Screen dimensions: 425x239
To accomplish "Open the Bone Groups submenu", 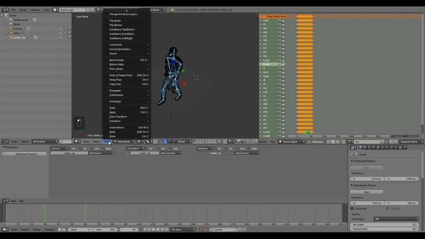I will [x=126, y=60].
